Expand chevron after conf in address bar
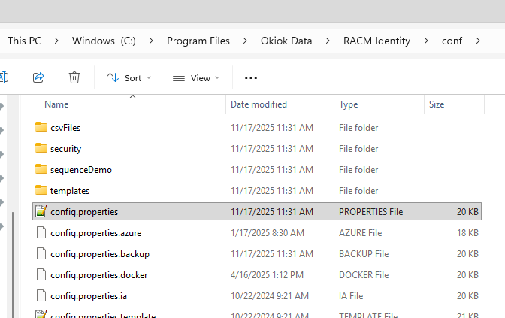The width and height of the screenshot is (505, 318). coord(477,41)
